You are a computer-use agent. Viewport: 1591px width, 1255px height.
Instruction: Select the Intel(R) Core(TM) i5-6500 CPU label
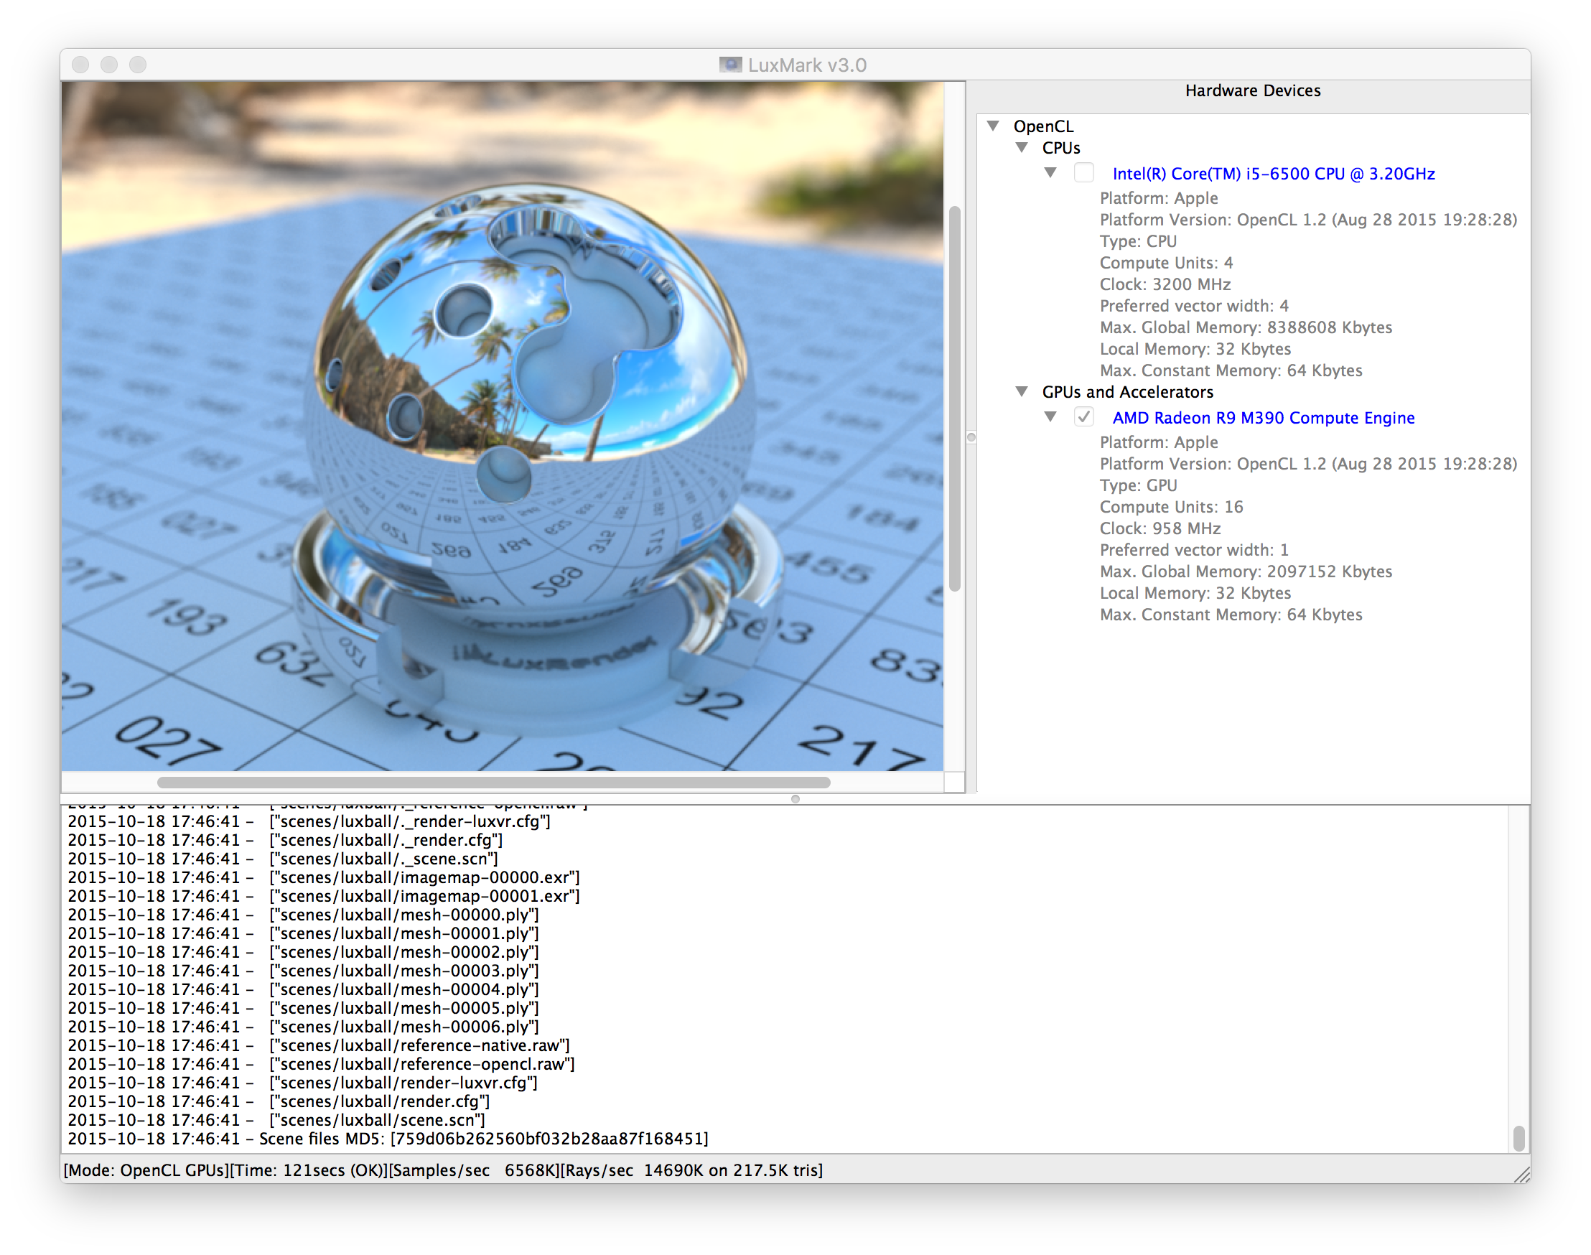(1273, 174)
